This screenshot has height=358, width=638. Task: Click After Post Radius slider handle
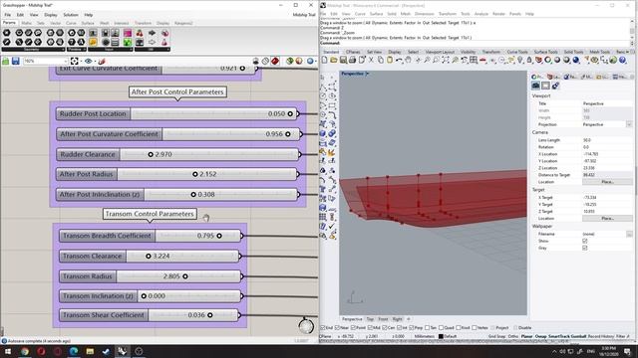(195, 174)
